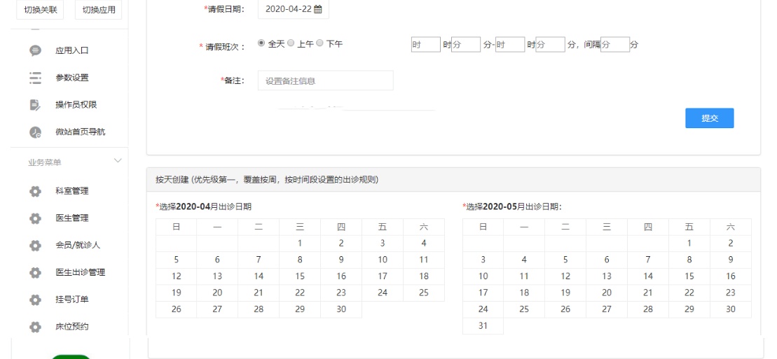Image resolution: width=777 pixels, height=359 pixels.
Task: Click the 切换关联 button
Action: pyautogui.click(x=41, y=9)
